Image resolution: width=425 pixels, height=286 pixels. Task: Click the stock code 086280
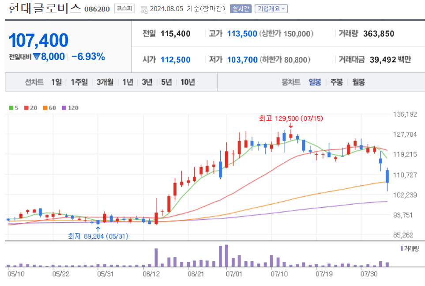[x=97, y=9]
